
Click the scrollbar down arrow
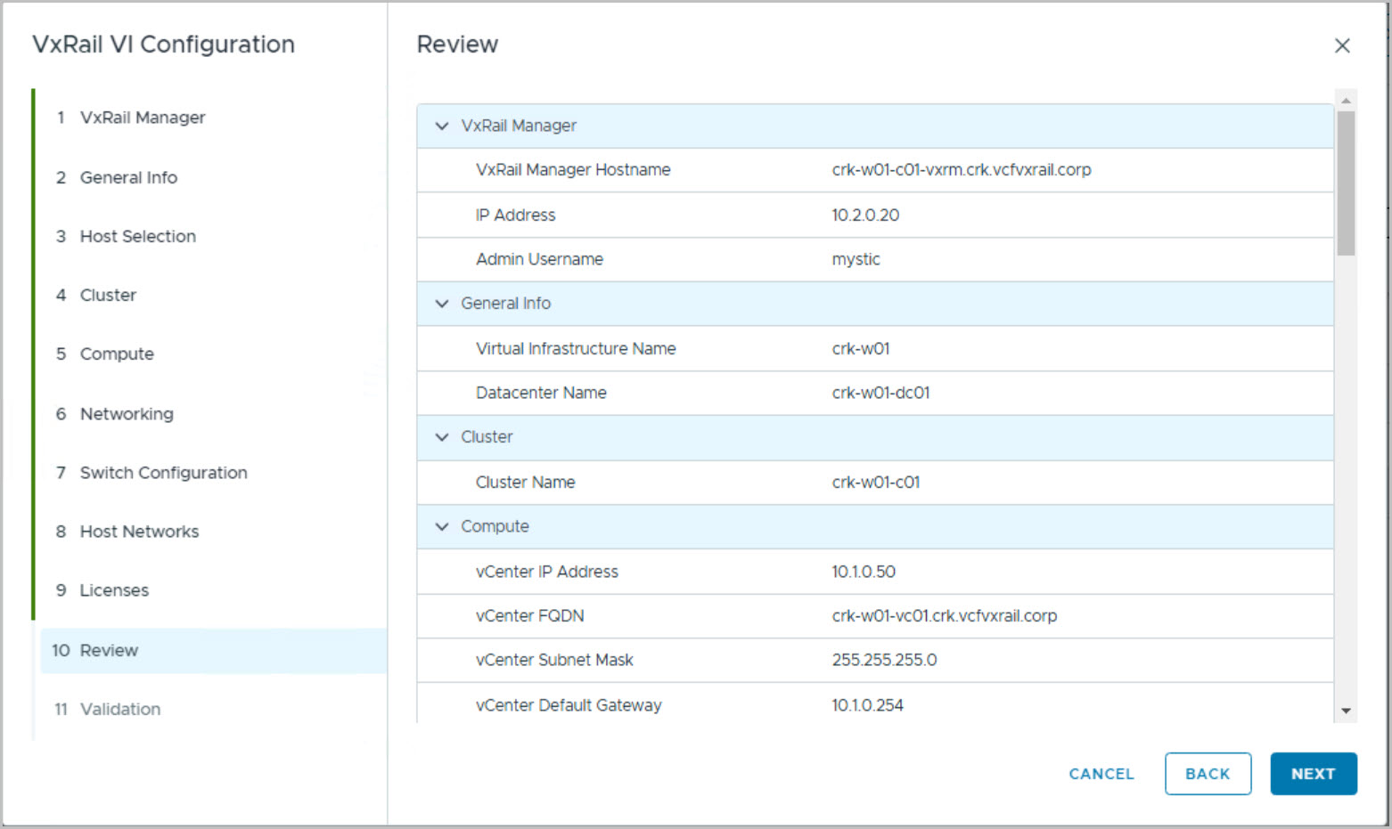click(1346, 711)
